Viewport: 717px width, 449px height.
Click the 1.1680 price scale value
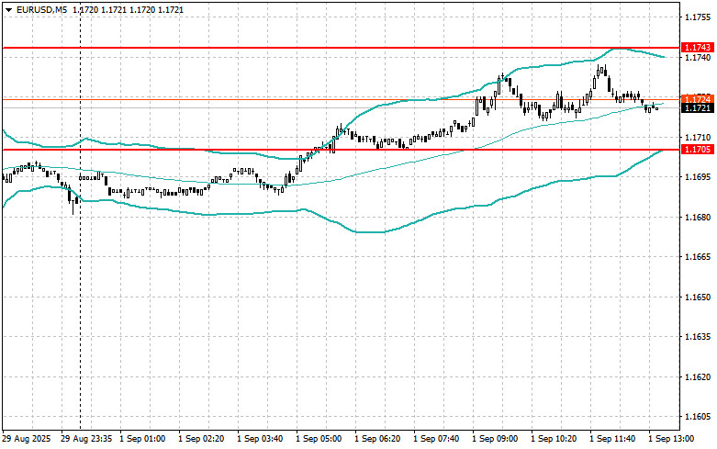[x=698, y=218]
